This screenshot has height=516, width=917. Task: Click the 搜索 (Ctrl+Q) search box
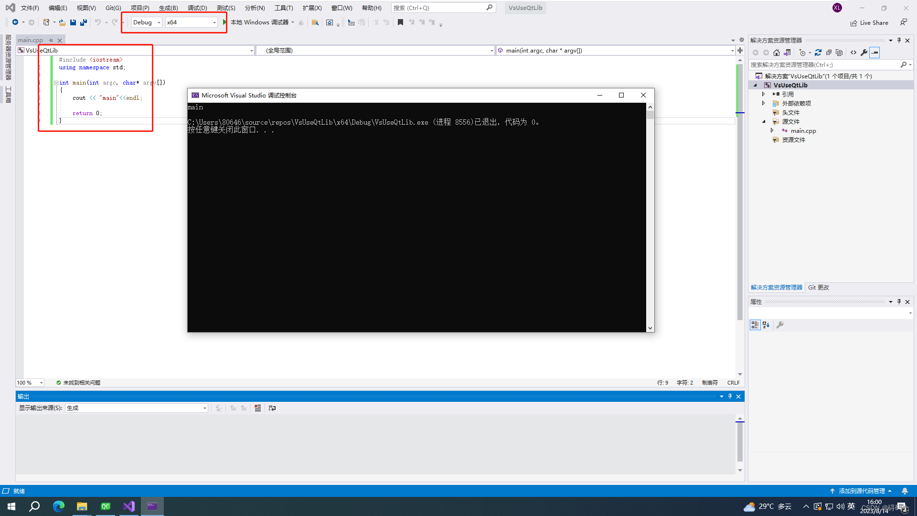coord(439,8)
